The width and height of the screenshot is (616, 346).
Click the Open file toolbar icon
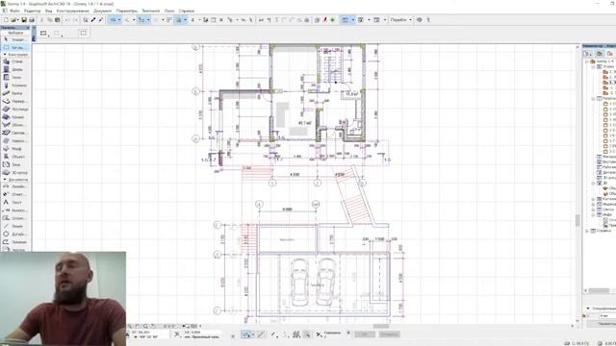pyautogui.click(x=13, y=19)
